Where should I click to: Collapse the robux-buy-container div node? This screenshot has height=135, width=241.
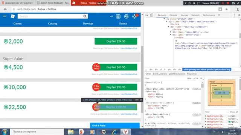(x=168, y=27)
